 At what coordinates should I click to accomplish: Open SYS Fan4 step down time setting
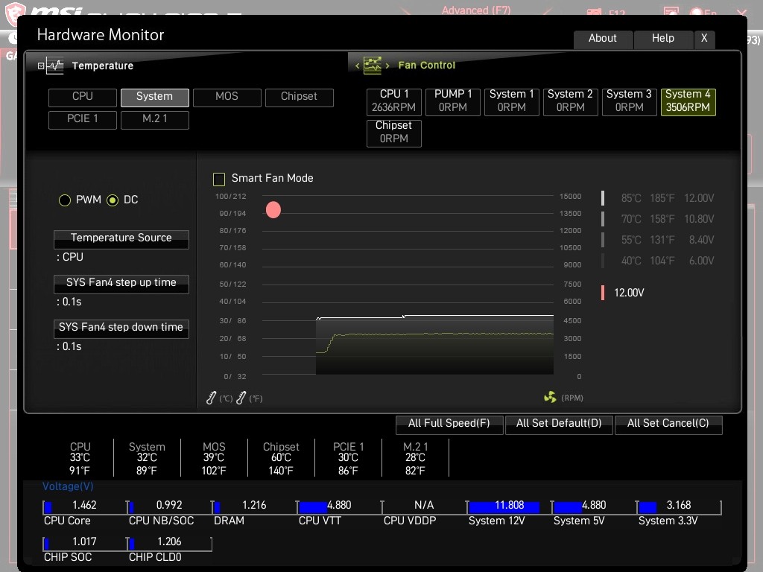coord(121,328)
